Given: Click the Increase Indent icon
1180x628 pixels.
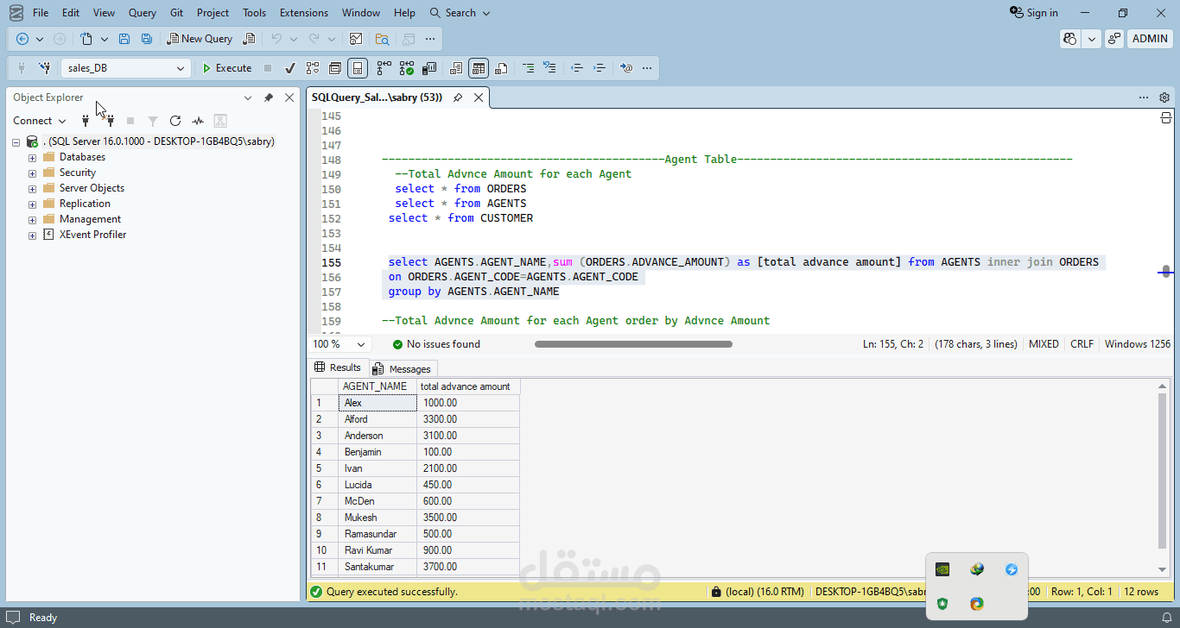Looking at the screenshot, I should (x=600, y=68).
